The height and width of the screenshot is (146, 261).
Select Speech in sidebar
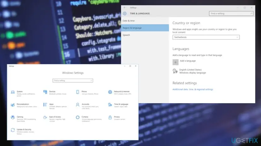coord(145,35)
